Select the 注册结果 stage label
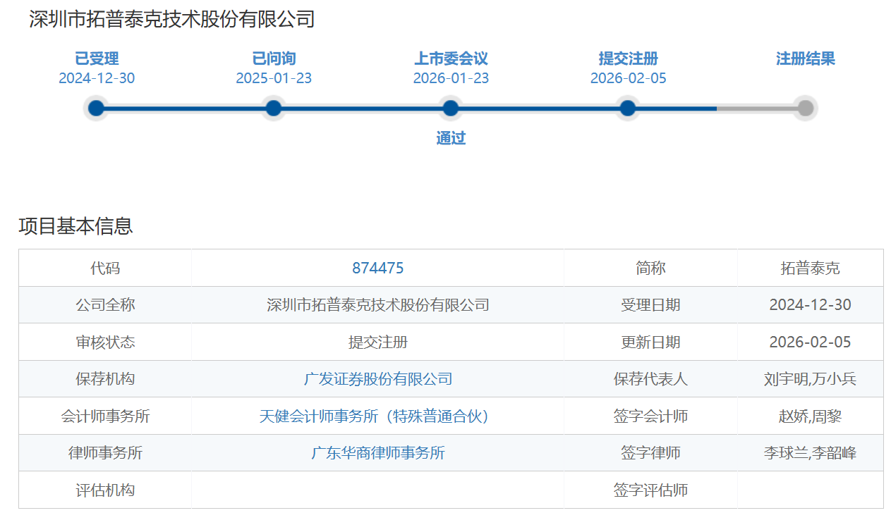 point(806,58)
